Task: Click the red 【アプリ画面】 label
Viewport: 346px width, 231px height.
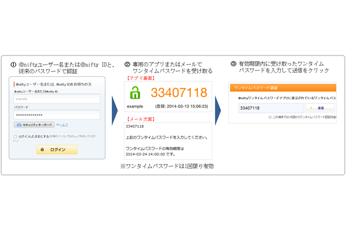Action: coord(141,77)
